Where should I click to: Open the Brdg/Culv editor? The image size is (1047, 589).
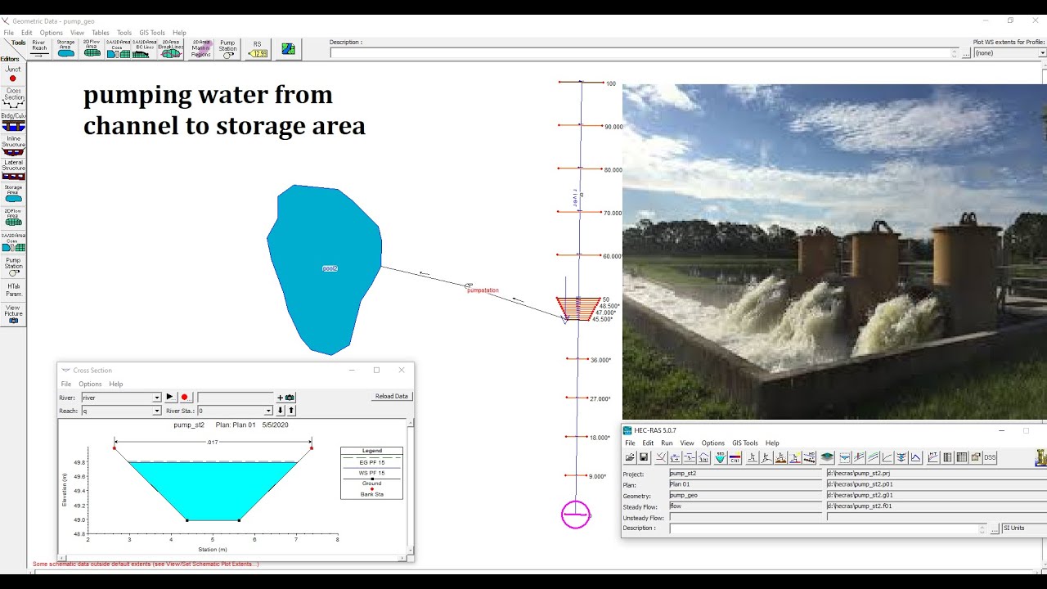13,121
